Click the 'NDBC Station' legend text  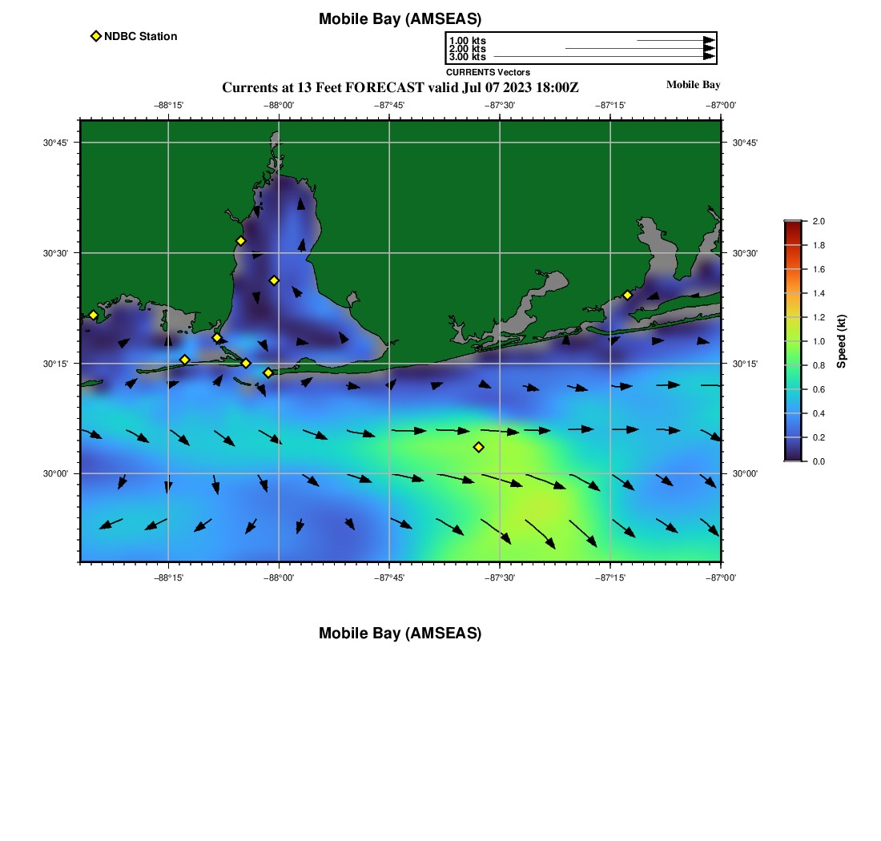coord(140,36)
